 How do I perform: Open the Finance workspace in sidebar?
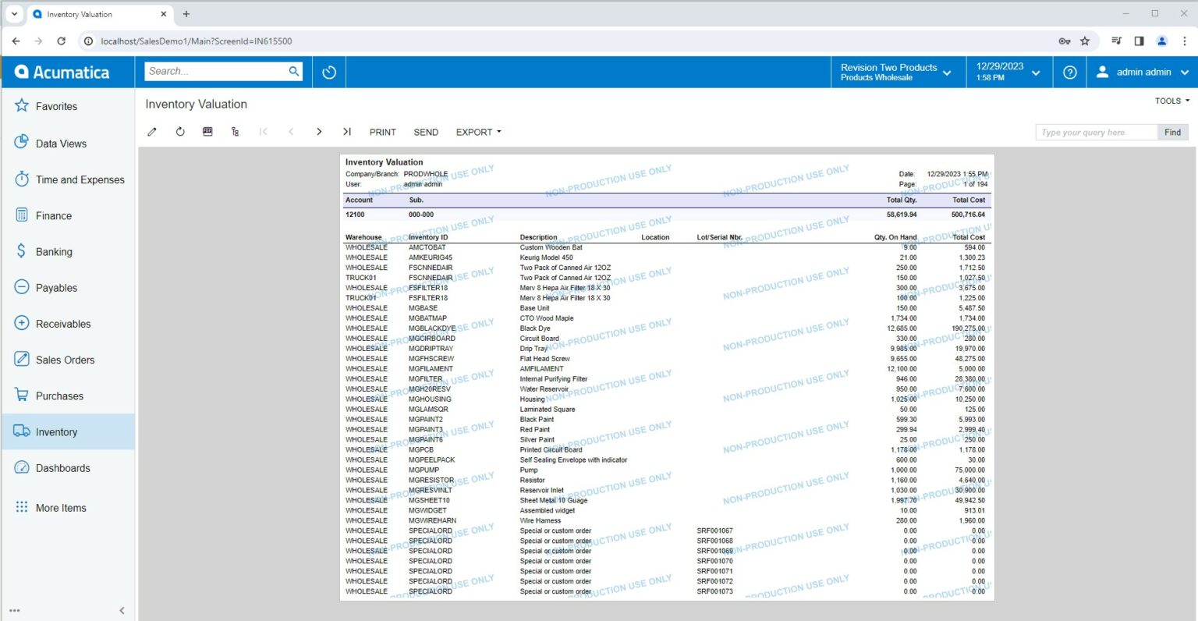[53, 216]
